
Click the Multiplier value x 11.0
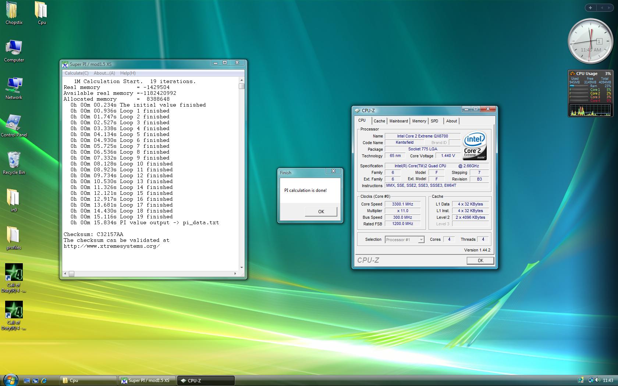click(x=402, y=211)
